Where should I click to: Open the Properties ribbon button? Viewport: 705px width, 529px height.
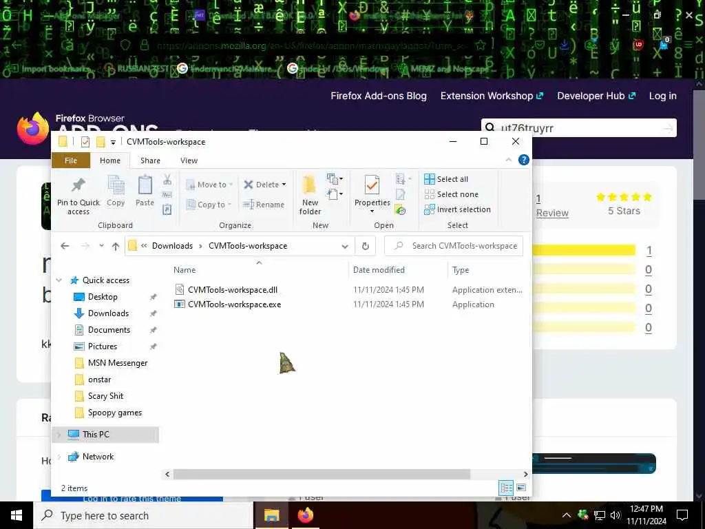pyautogui.click(x=372, y=194)
